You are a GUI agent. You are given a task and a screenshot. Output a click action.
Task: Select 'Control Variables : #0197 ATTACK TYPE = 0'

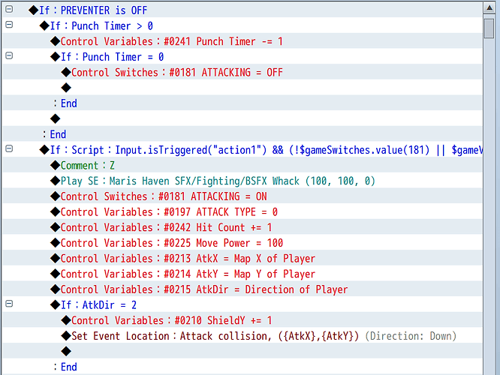click(242, 211)
